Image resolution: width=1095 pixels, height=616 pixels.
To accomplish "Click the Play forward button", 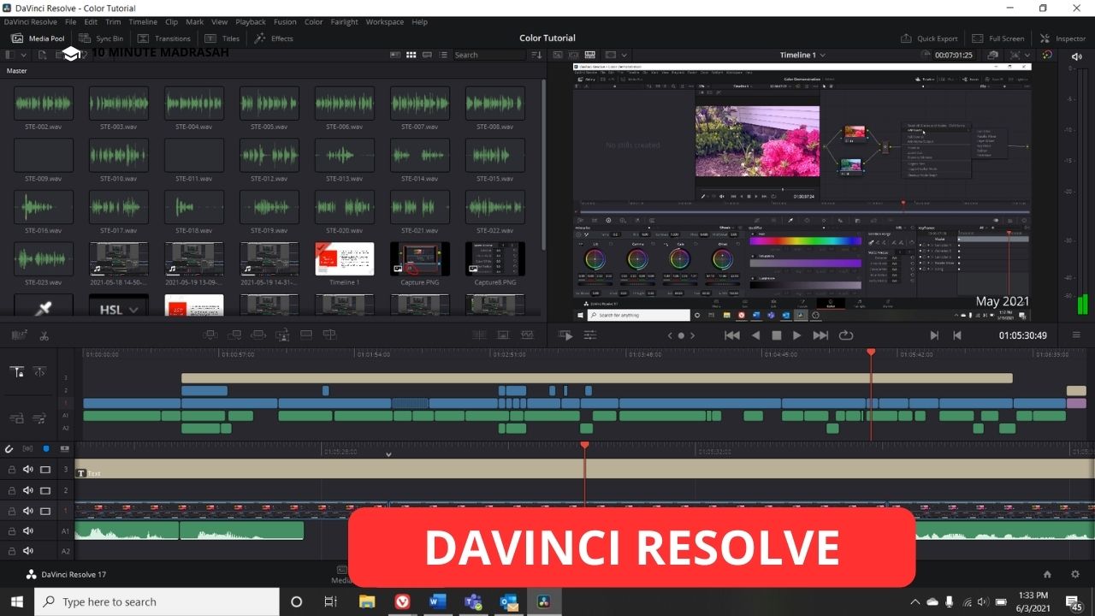I will click(x=797, y=335).
